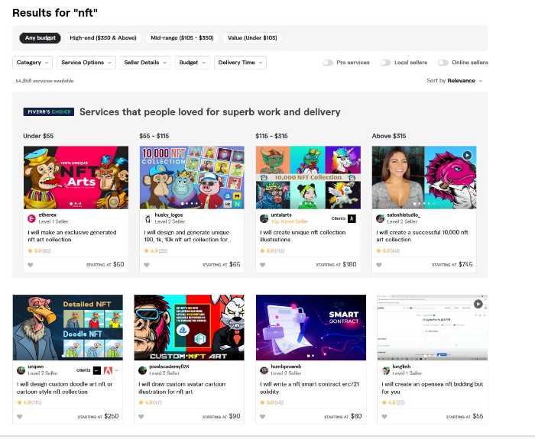Screen dimensions: 535x439
Task: Click the Fiverr's Choice badge
Action: tap(48, 111)
